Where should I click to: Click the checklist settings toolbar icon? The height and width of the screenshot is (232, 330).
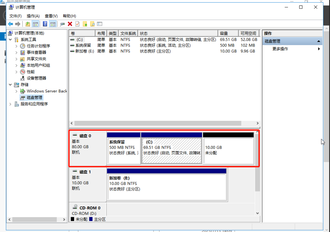tap(100, 24)
